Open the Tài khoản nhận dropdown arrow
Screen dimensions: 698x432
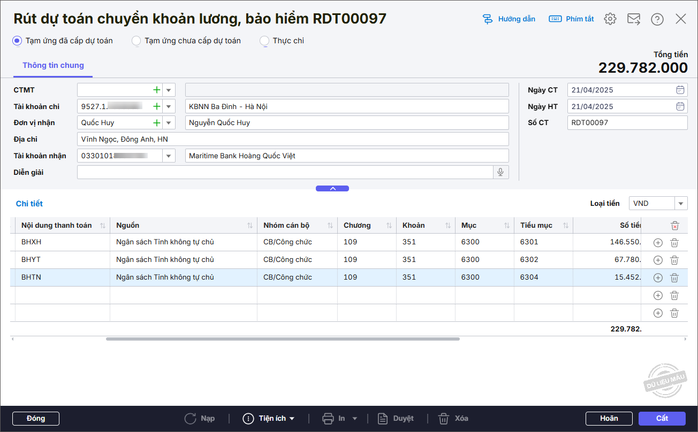pyautogui.click(x=169, y=156)
